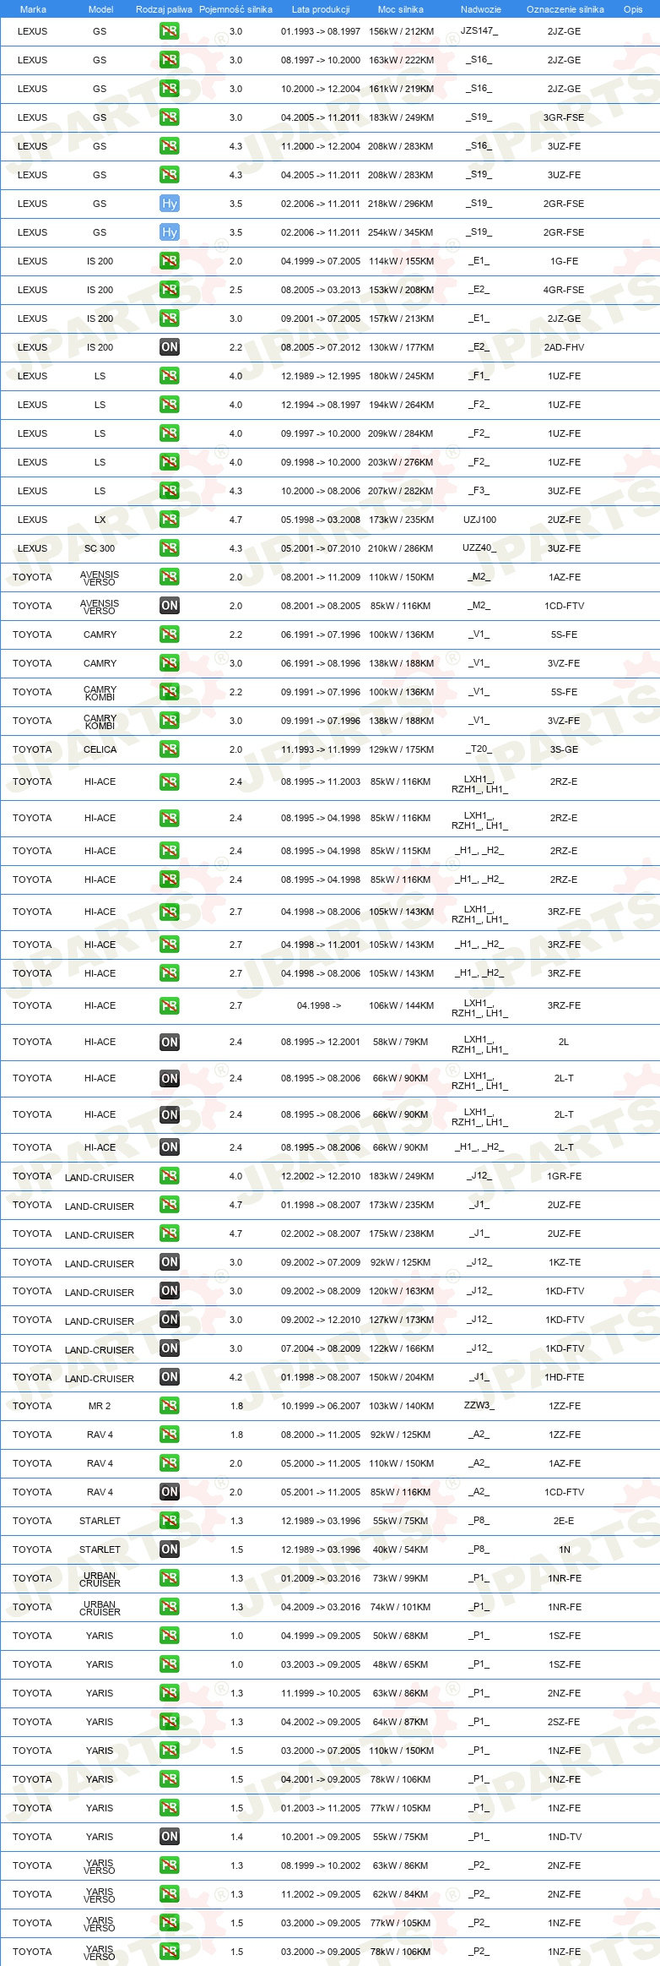Select body code cell JZS147_
This screenshot has height=1966, width=660.
pyautogui.click(x=479, y=30)
